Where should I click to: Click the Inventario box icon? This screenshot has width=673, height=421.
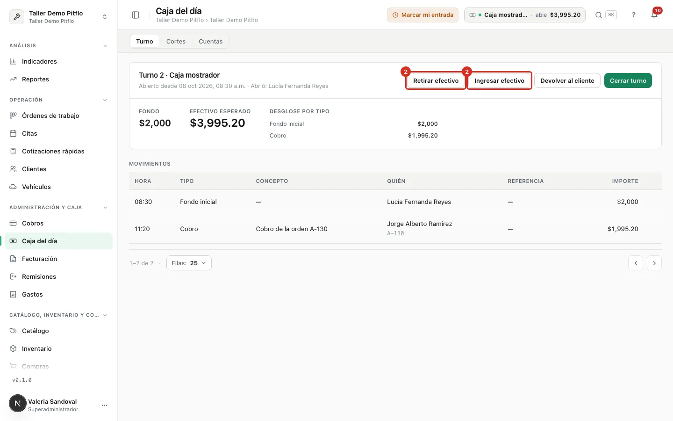13,348
